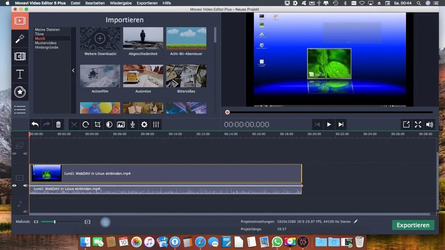Click the Undo arrow button
The height and width of the screenshot is (250, 445).
coord(35,124)
